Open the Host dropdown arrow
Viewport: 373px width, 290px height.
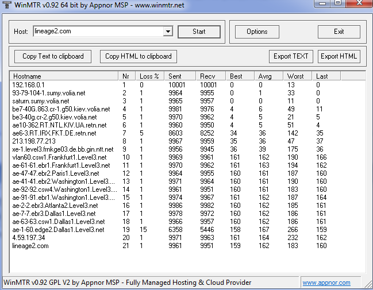(x=168, y=32)
